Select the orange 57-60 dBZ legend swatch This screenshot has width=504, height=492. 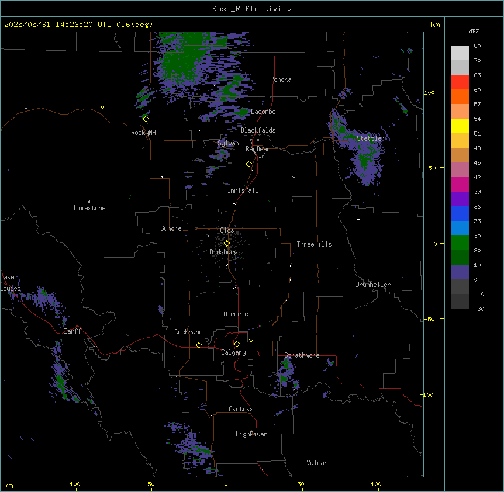[460, 96]
